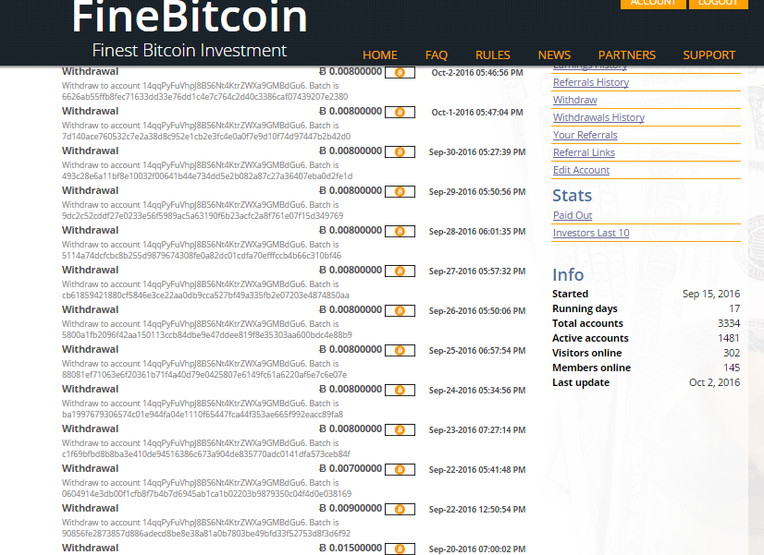Select the bitcoin icon next to Sep-23-2016 date
The height and width of the screenshot is (555, 764).
click(x=400, y=430)
